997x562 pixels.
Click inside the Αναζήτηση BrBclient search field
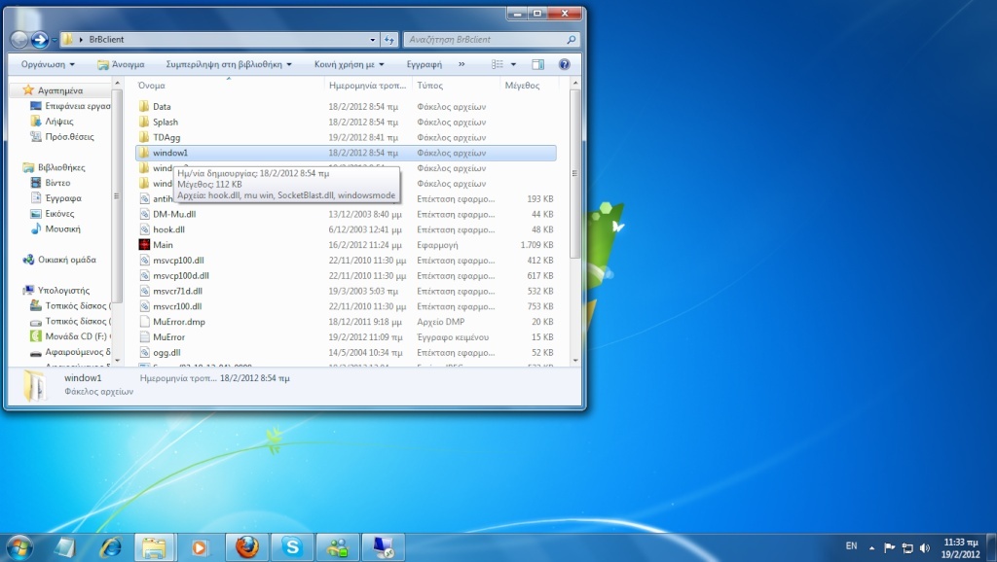(485, 39)
